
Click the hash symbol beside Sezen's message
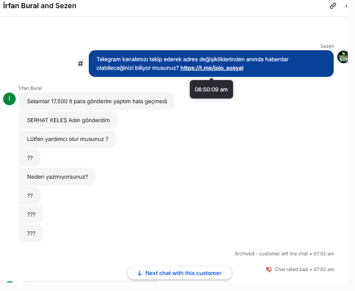81,64
